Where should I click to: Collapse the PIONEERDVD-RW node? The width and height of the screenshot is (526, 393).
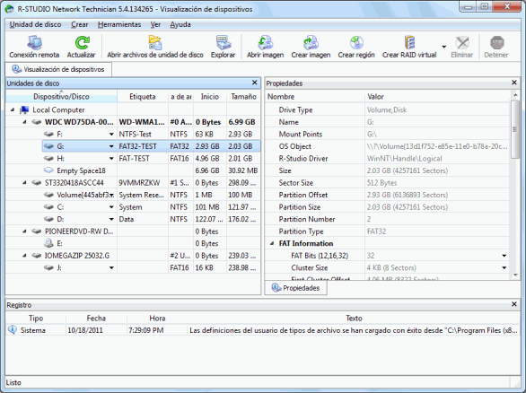tap(24, 231)
